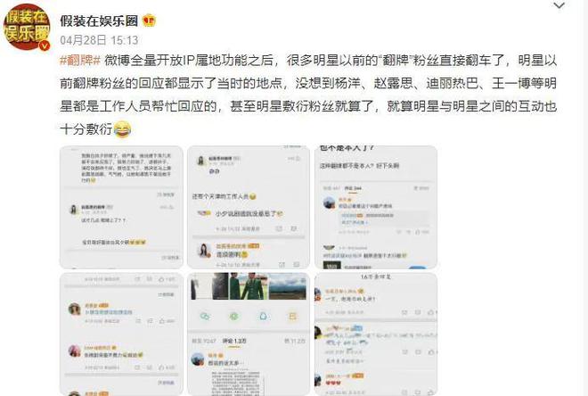Image resolution: width=588 pixels, height=396 pixels.
Task: Expand the post options chevron menu
Action: [x=559, y=5]
